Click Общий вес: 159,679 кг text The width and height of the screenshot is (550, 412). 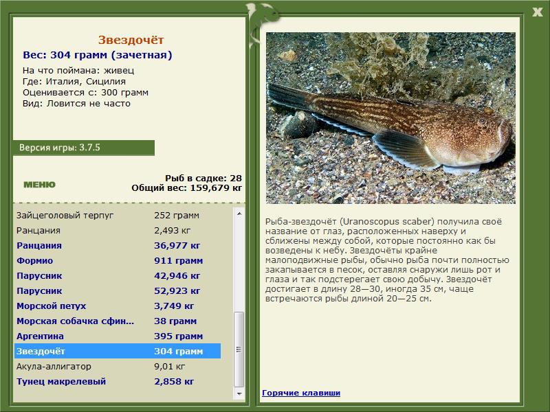click(186, 187)
